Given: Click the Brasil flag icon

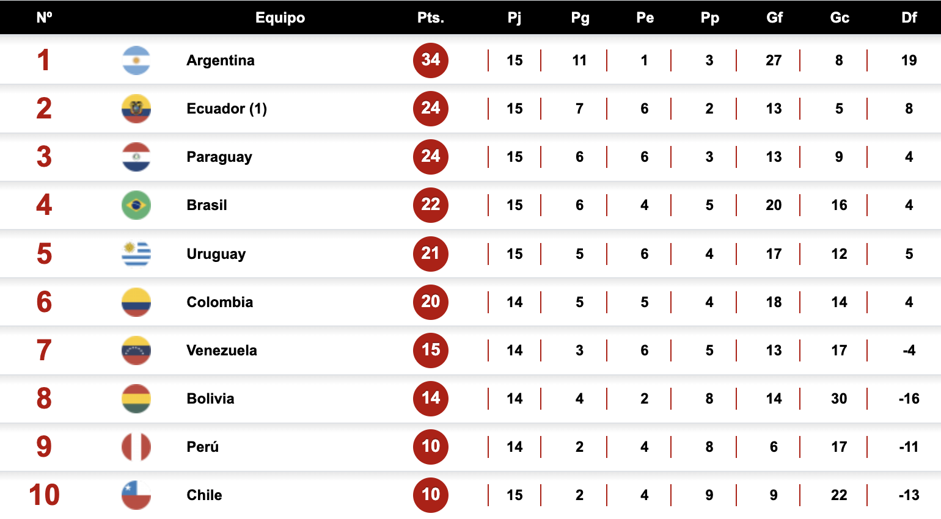Looking at the screenshot, I should [x=136, y=205].
